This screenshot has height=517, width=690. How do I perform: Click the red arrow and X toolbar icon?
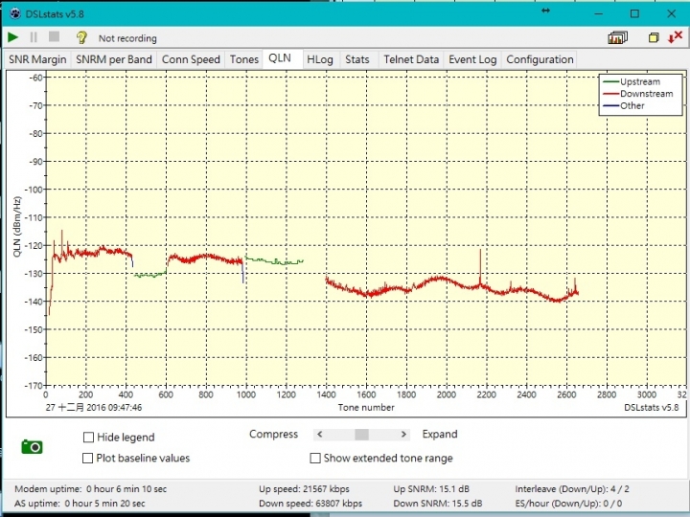pyautogui.click(x=675, y=37)
